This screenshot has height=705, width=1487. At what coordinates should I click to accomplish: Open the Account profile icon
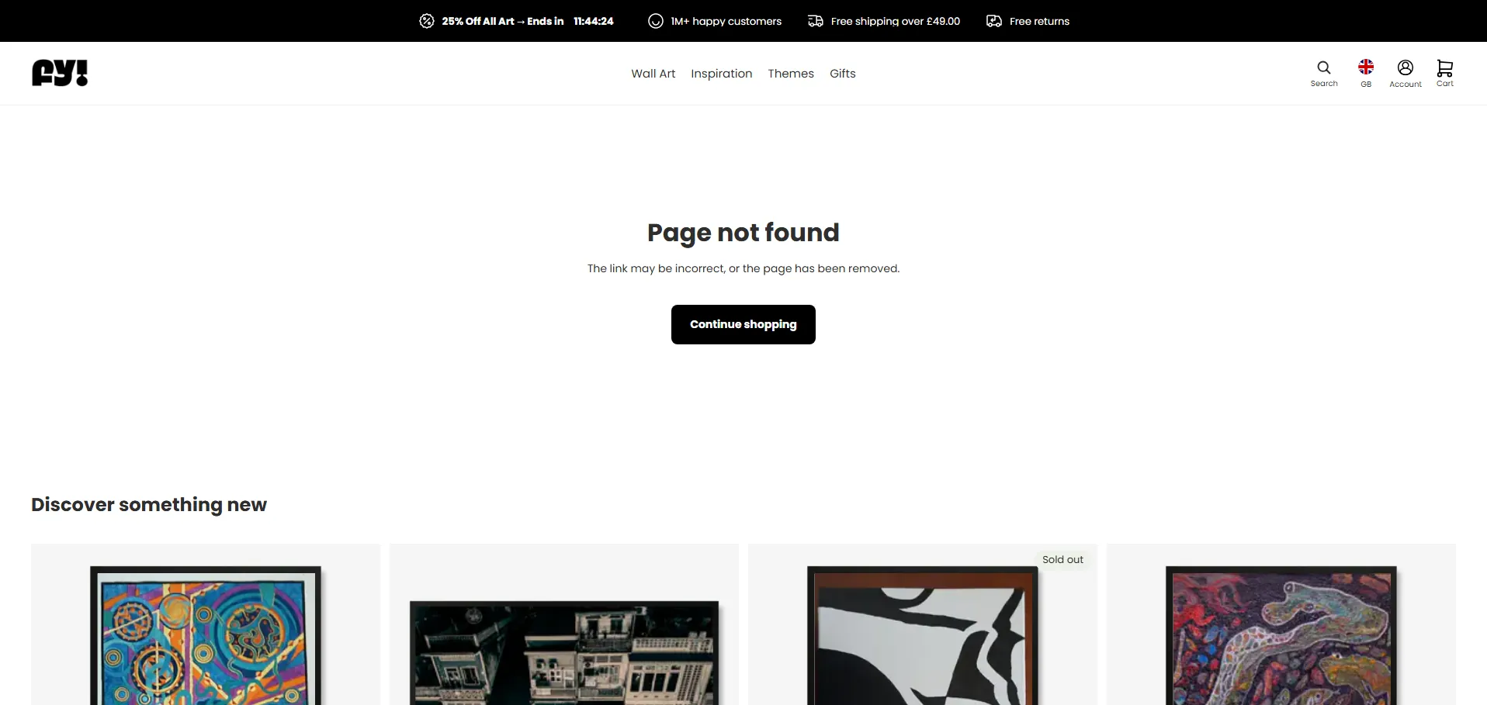tap(1406, 67)
